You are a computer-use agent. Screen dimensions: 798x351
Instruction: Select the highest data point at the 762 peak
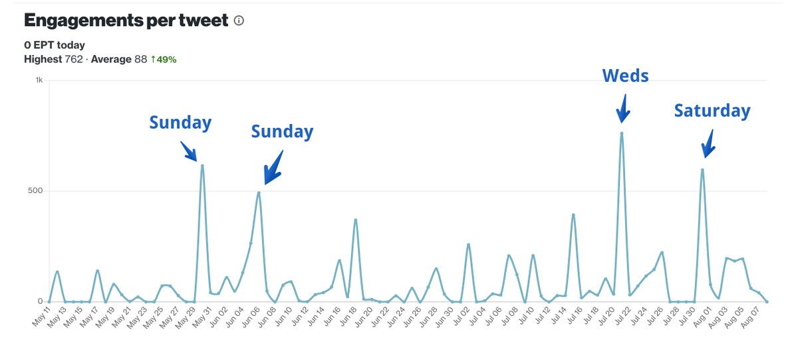(622, 133)
